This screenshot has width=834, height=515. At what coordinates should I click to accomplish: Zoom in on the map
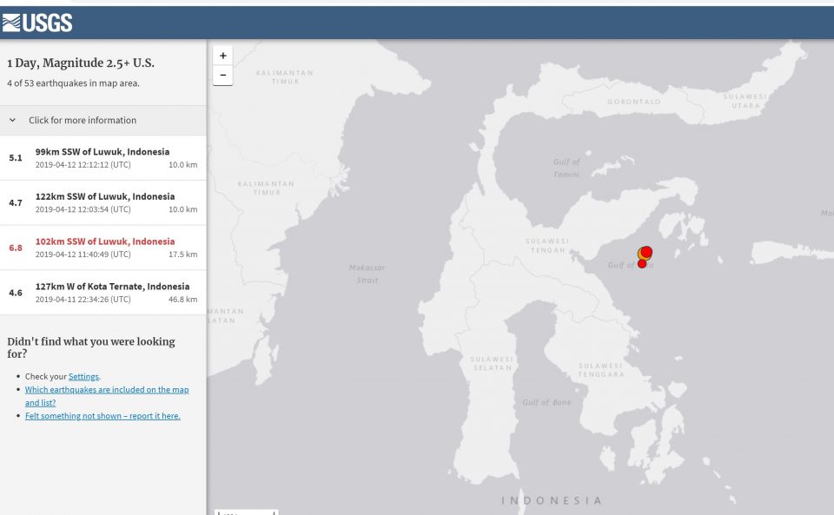coord(223,56)
